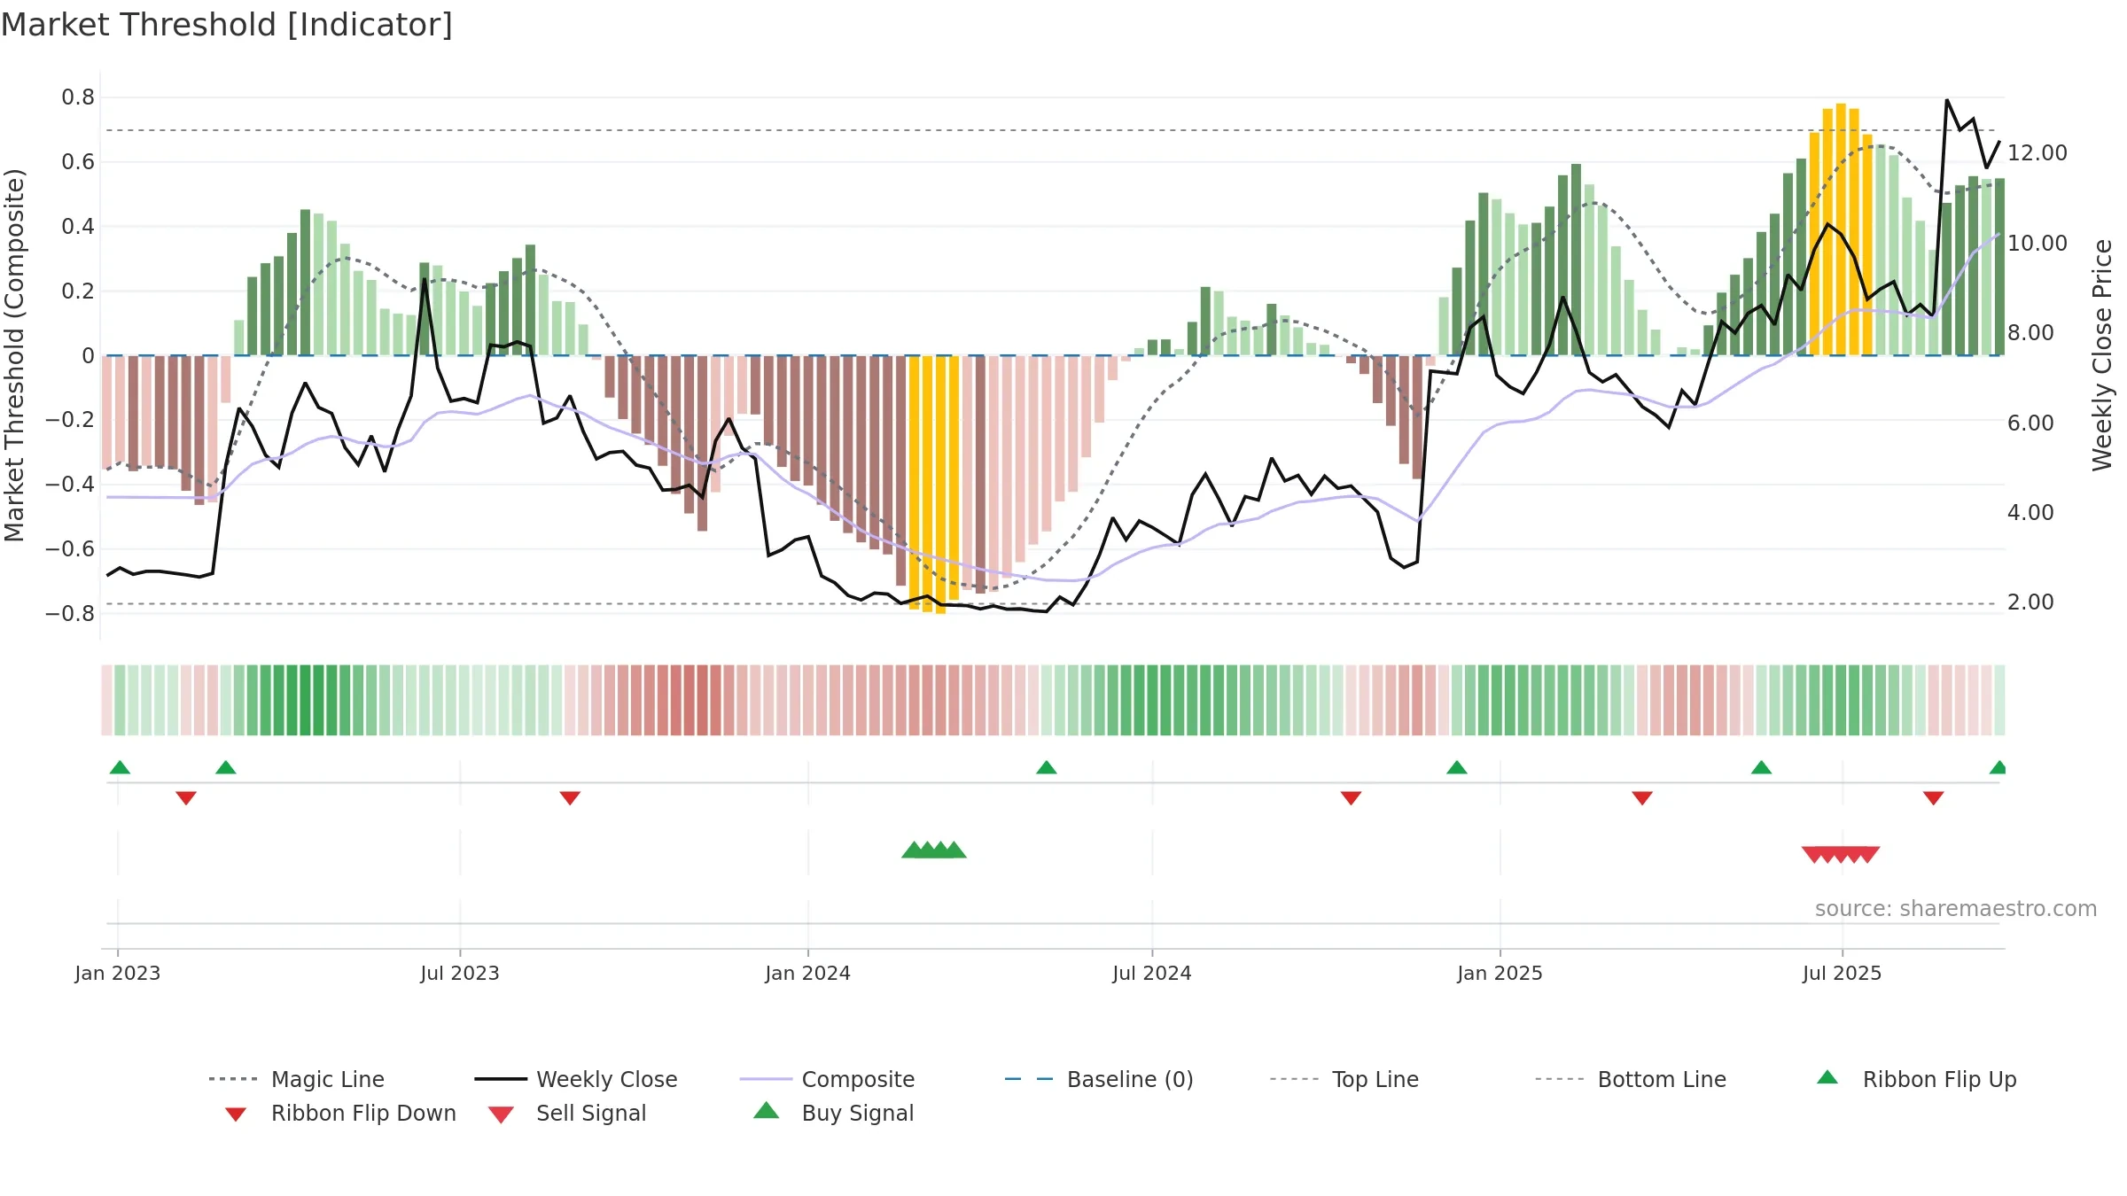Screen dimensions: 2127x1196
Task: Click the Jul 2024 x-axis label
Action: click(1152, 974)
